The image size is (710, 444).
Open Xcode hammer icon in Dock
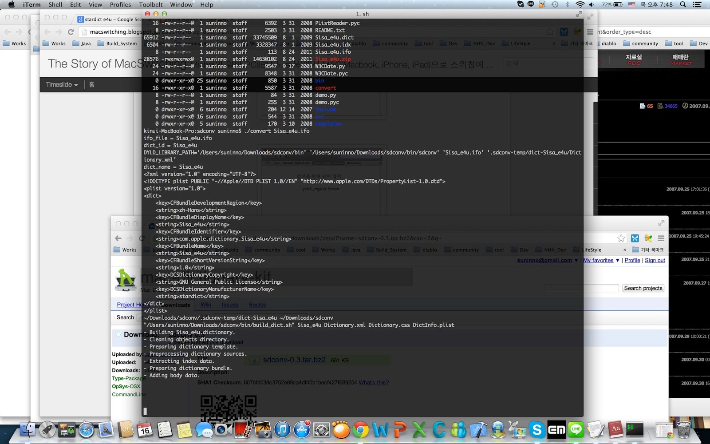[478, 429]
